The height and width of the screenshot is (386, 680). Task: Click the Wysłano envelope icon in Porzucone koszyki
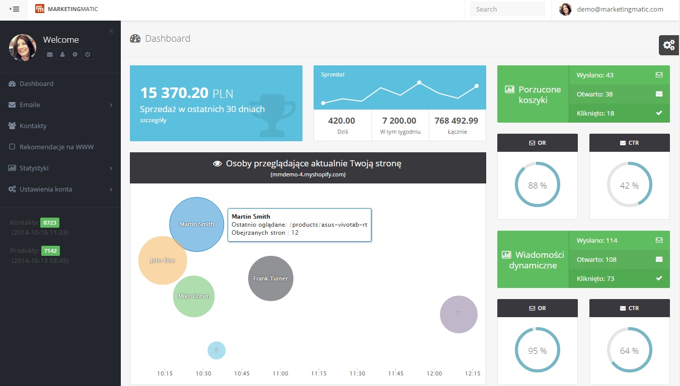[x=659, y=75]
